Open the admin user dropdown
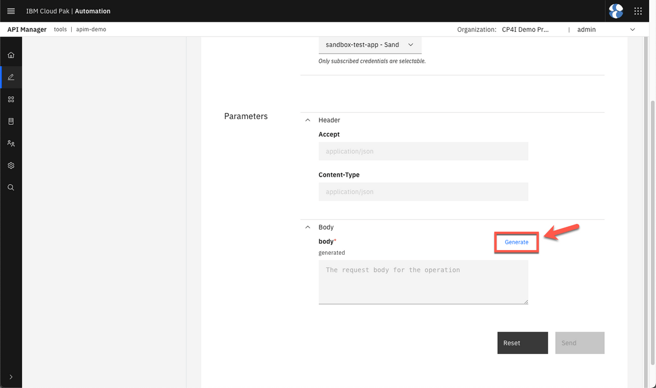This screenshot has height=388, width=656. 606,30
